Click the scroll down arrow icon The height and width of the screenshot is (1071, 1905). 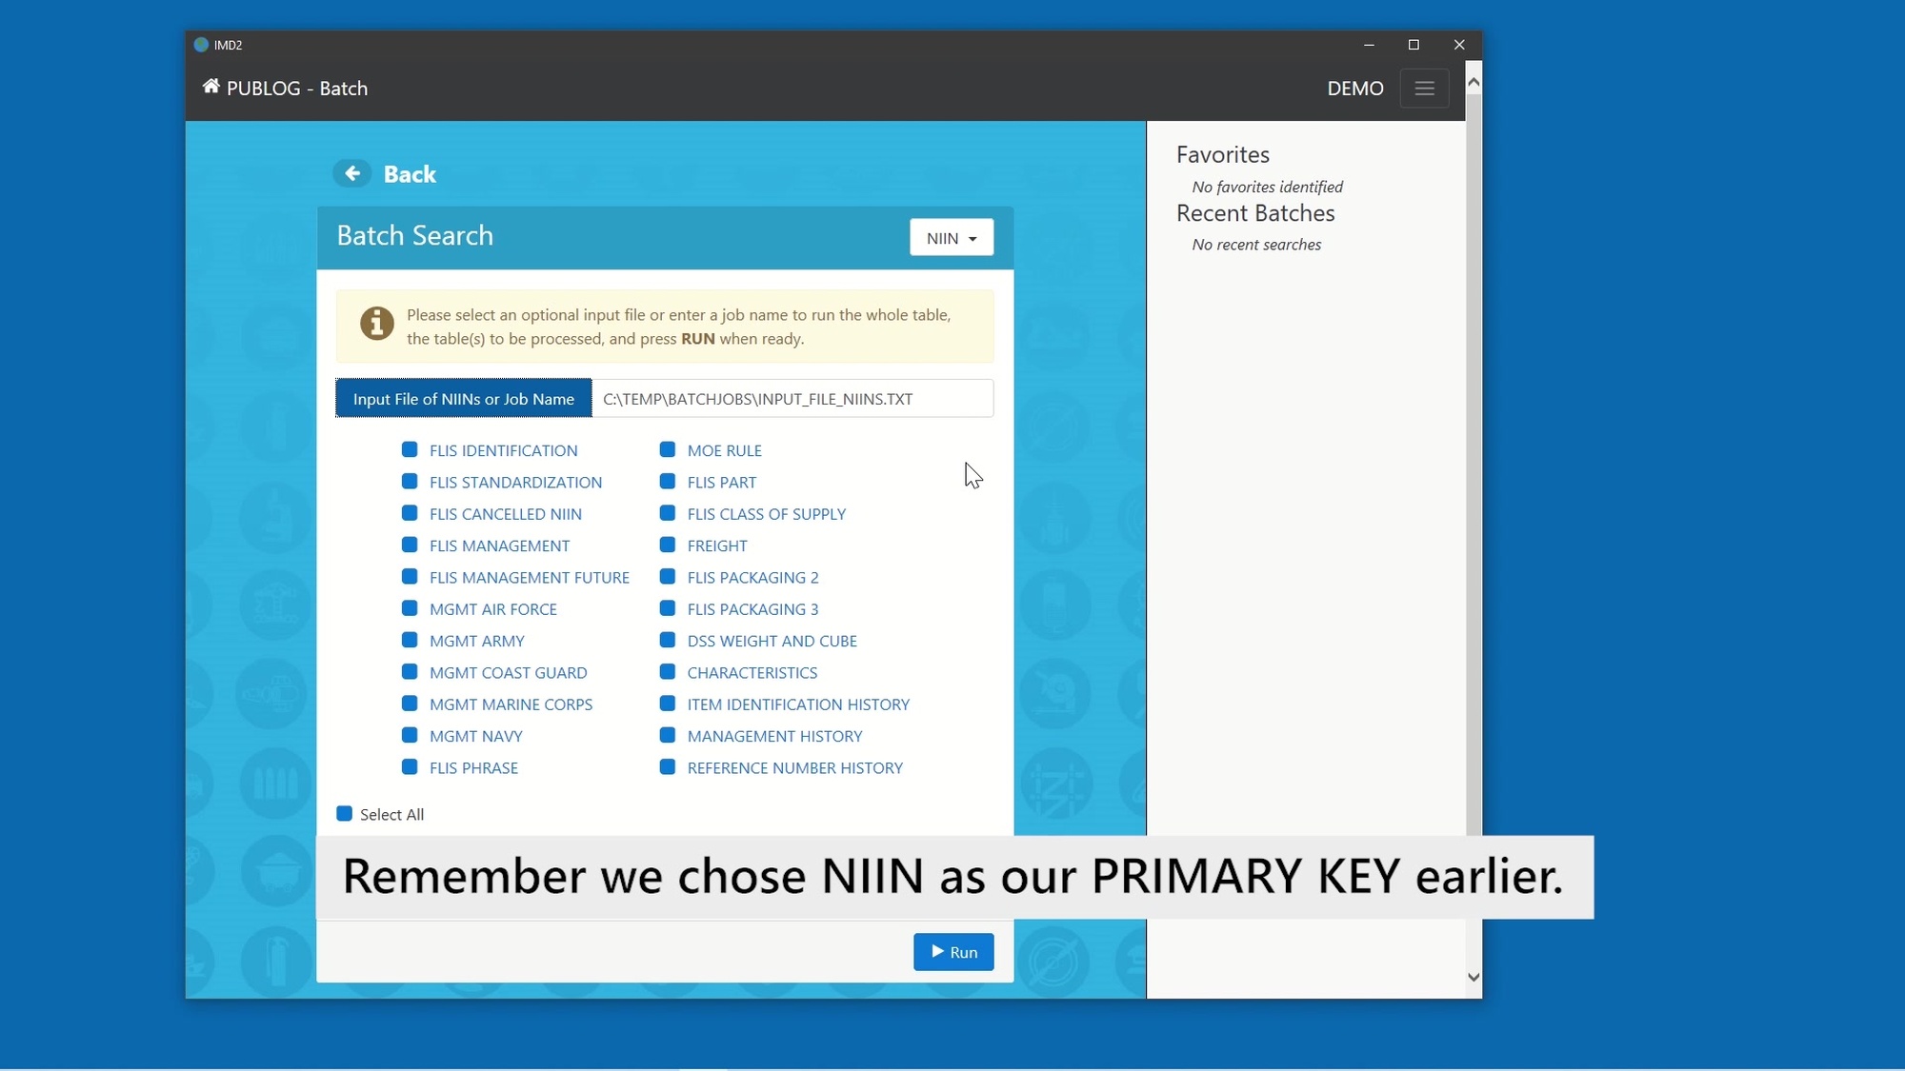coord(1474,977)
